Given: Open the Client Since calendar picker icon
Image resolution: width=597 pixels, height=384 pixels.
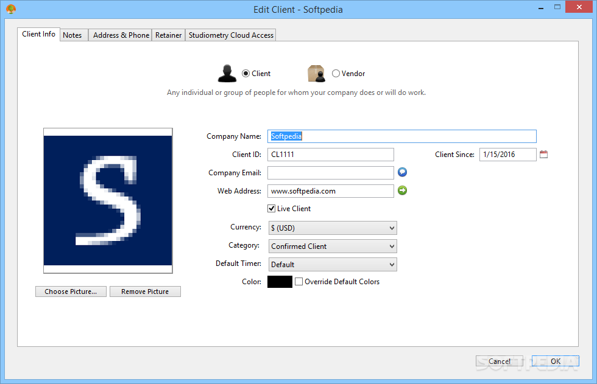Looking at the screenshot, I should 543,155.
